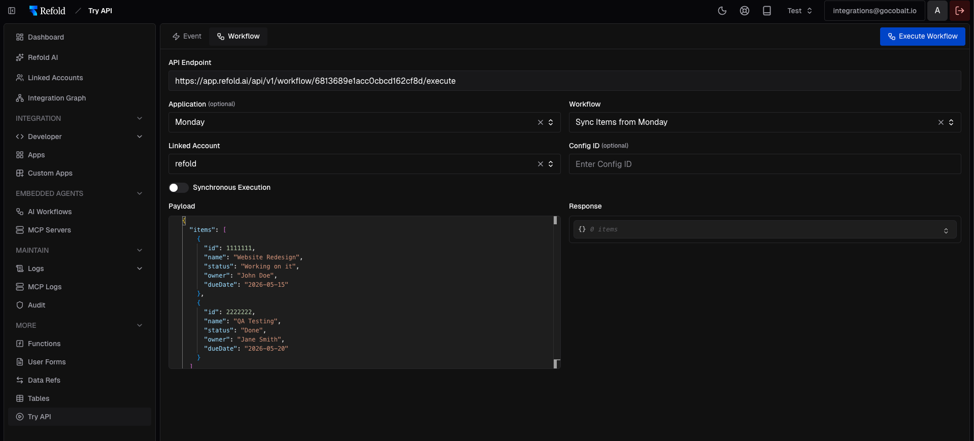Viewport: 974px width, 441px height.
Task: Collapse the MAINTAIN section
Action: (x=140, y=250)
